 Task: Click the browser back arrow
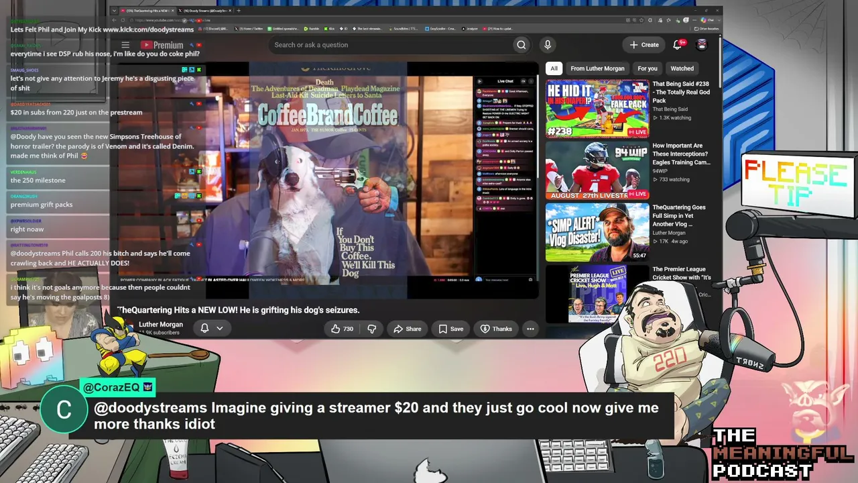[115, 20]
